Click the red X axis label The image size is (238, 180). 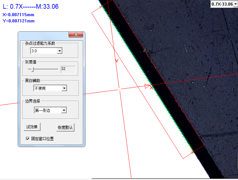tap(151, 88)
